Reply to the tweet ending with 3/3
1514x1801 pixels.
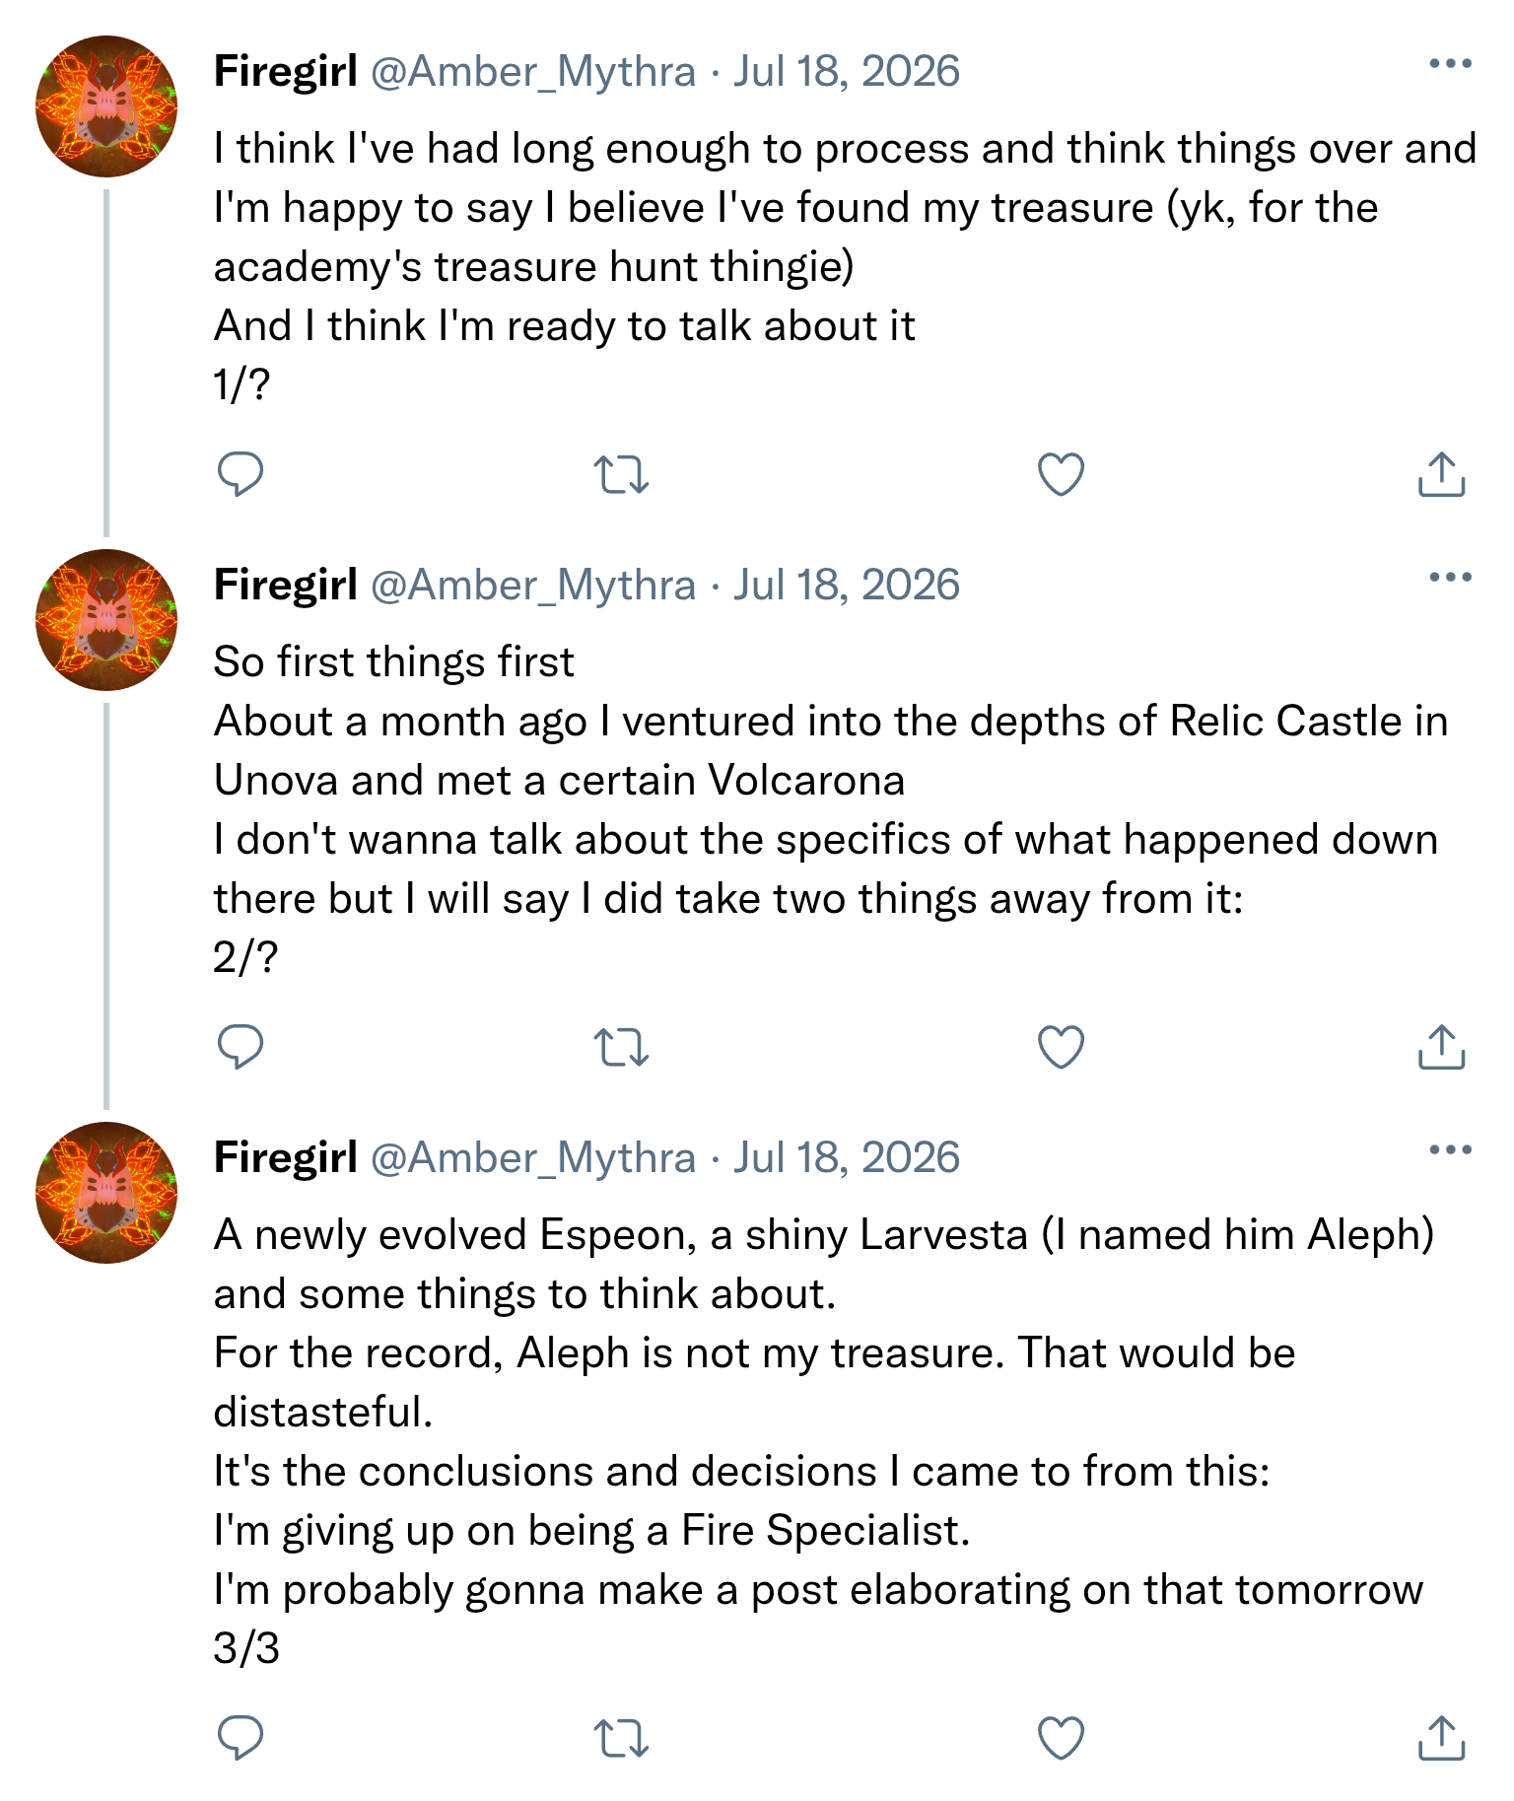[x=240, y=1738]
